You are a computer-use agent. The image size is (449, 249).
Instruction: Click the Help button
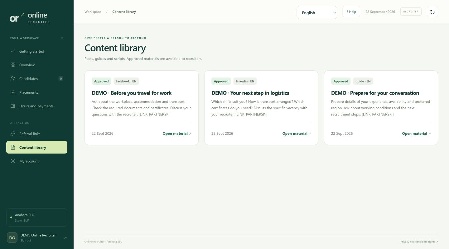(x=351, y=12)
